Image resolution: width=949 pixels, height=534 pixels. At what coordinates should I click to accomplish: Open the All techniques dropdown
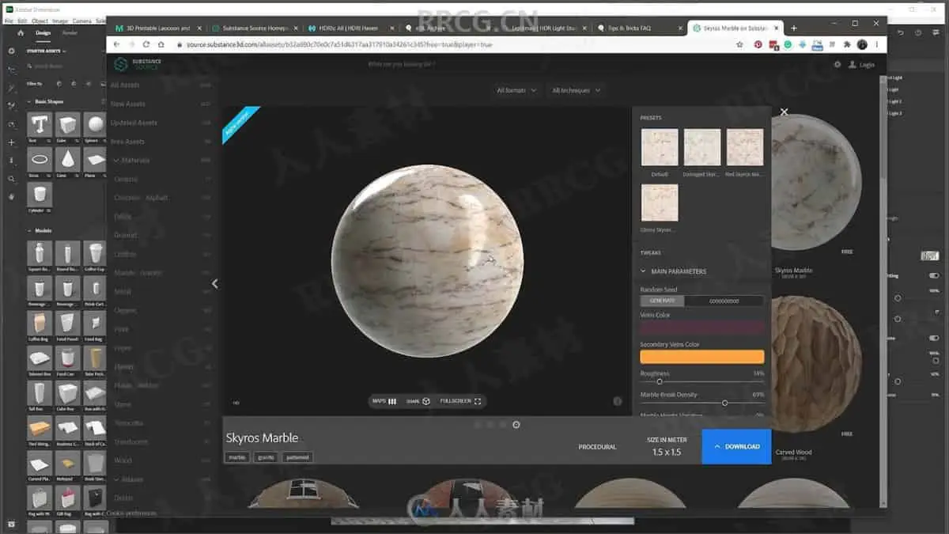(x=576, y=90)
